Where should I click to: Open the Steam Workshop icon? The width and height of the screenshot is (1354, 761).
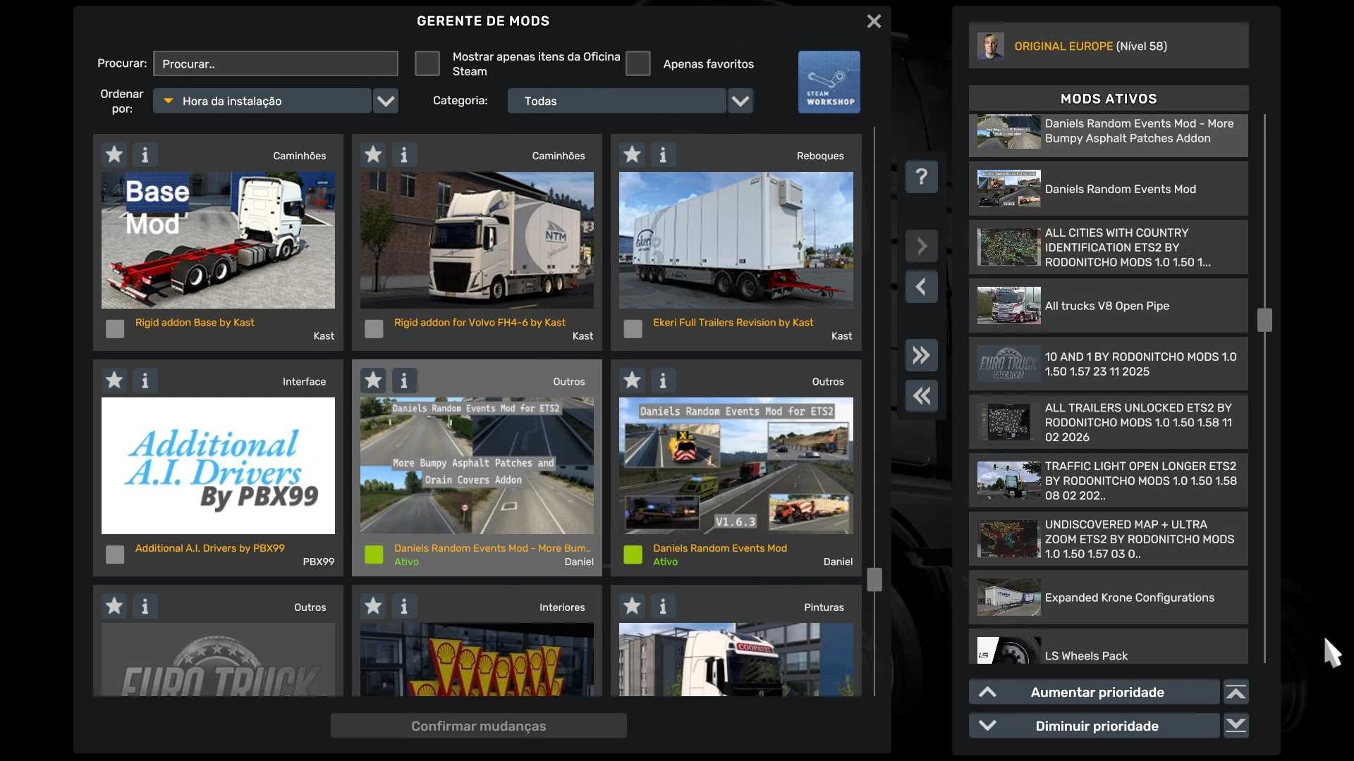pos(829,82)
